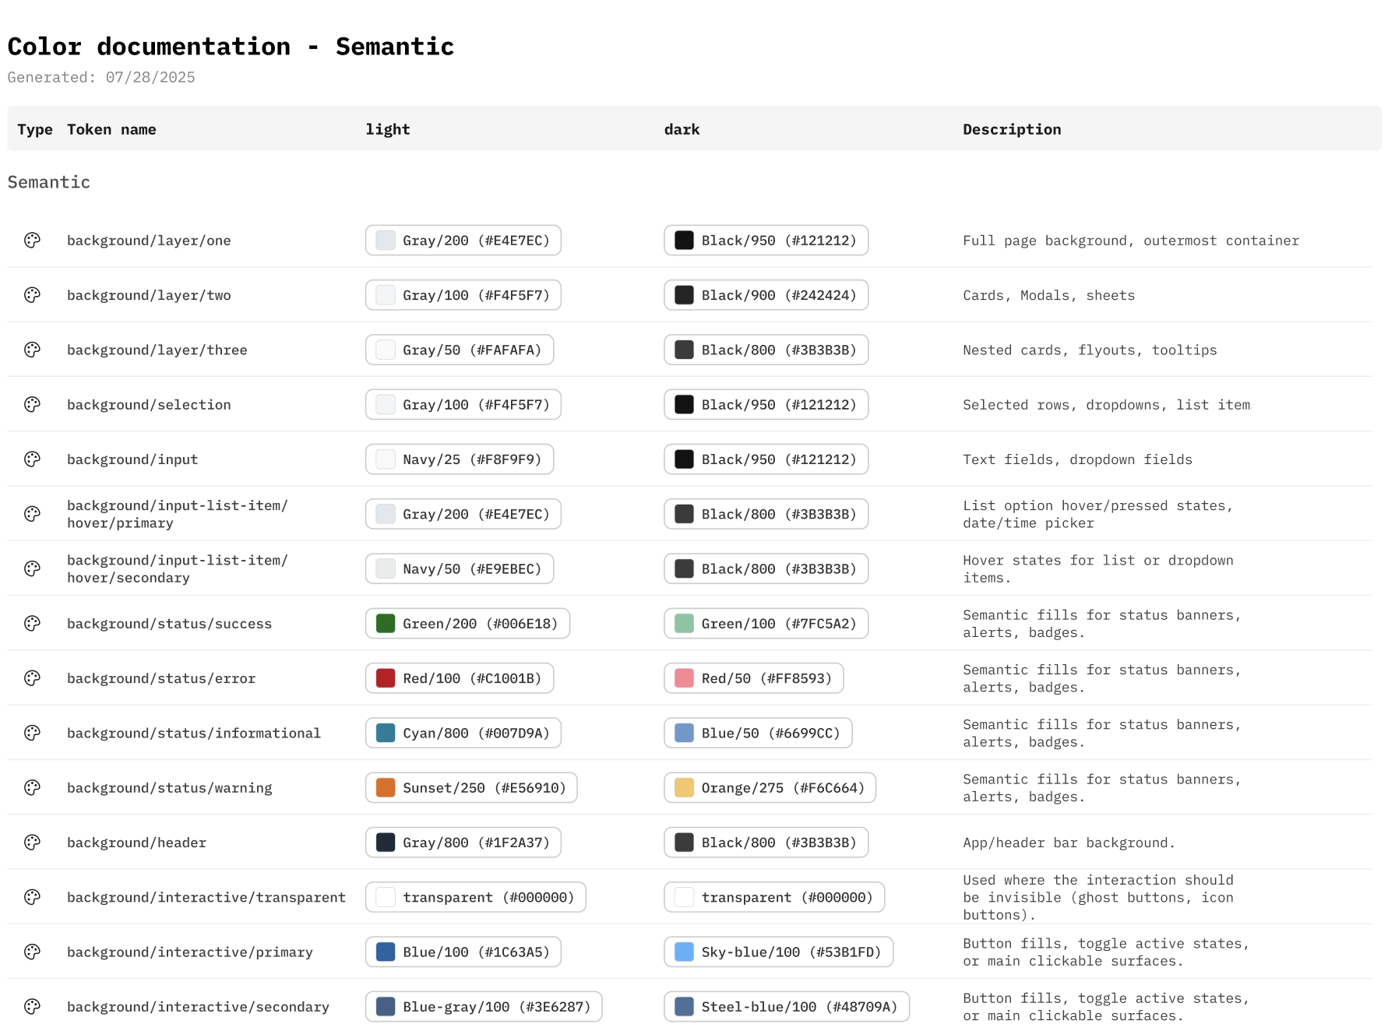Screen dimensions: 1388x1031
Task: Click the palette icon for background/status/informational
Action: coord(32,733)
